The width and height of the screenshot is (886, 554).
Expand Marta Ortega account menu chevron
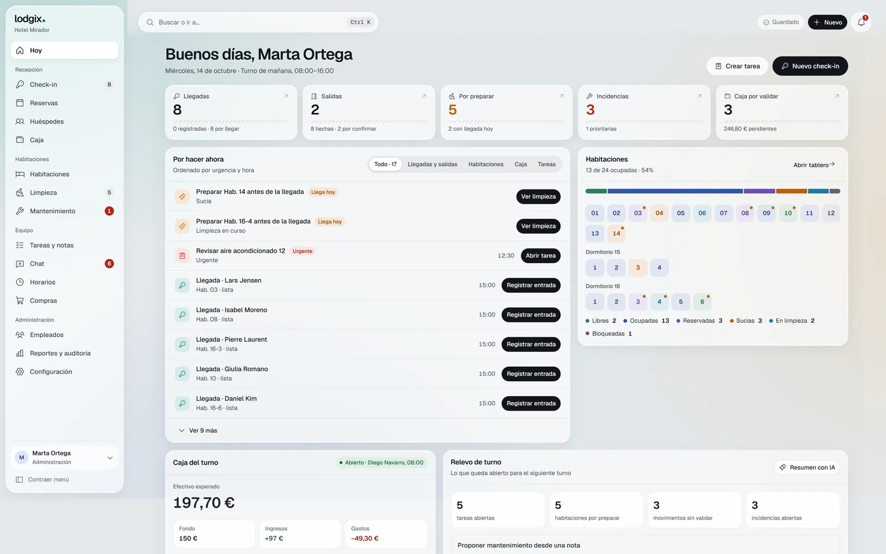click(110, 458)
